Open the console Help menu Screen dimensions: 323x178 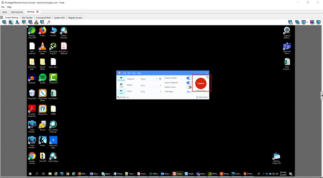click(9, 7)
